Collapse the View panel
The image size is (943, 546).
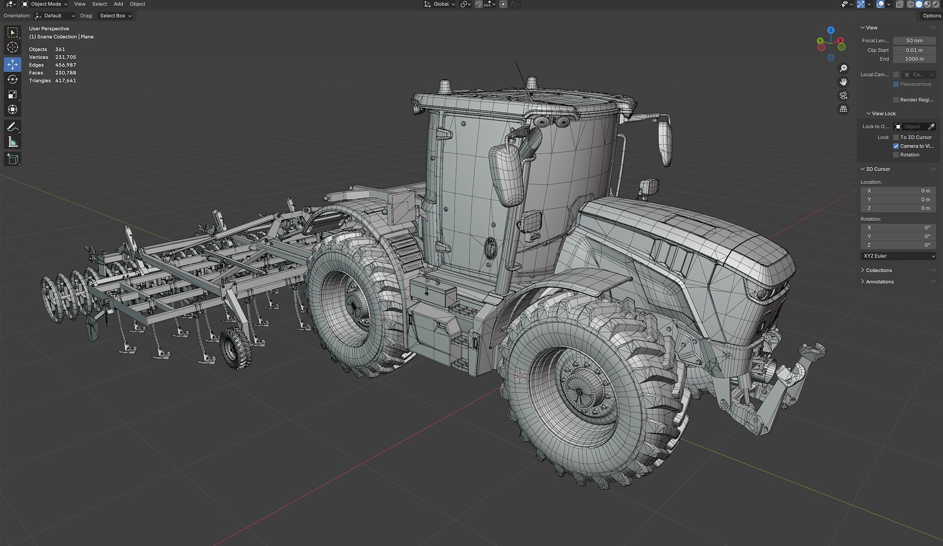tap(869, 28)
